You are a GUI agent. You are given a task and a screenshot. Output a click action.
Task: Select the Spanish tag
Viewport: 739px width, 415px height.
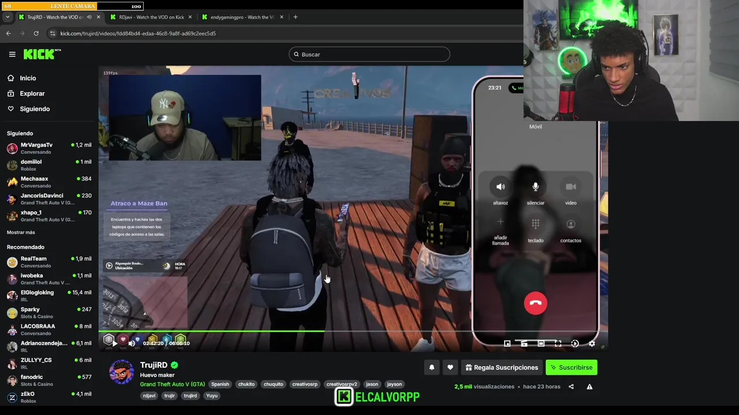(220, 384)
